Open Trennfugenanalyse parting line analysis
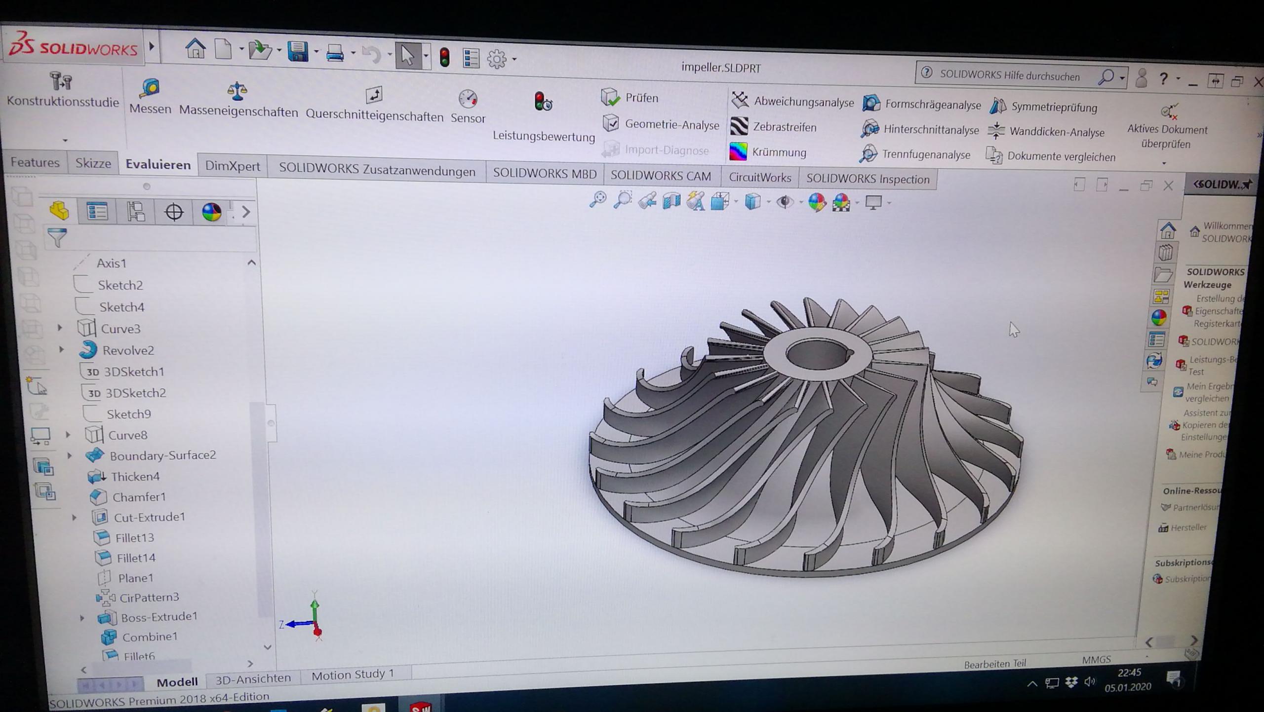 coord(915,154)
